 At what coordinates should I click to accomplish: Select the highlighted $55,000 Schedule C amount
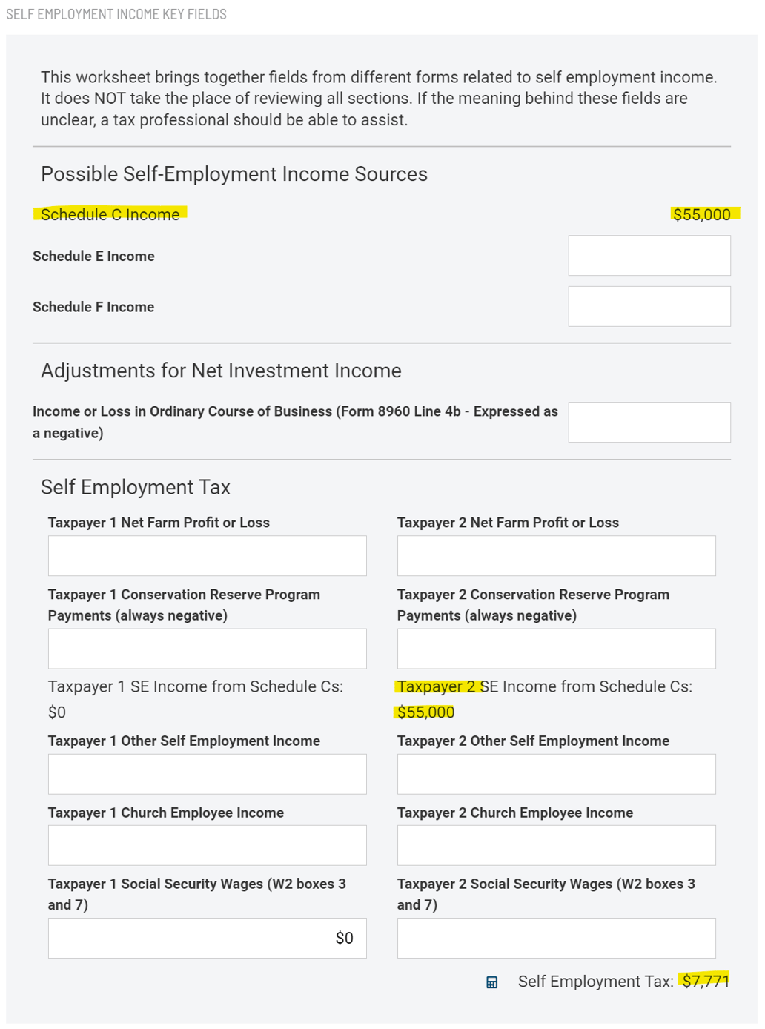click(703, 215)
